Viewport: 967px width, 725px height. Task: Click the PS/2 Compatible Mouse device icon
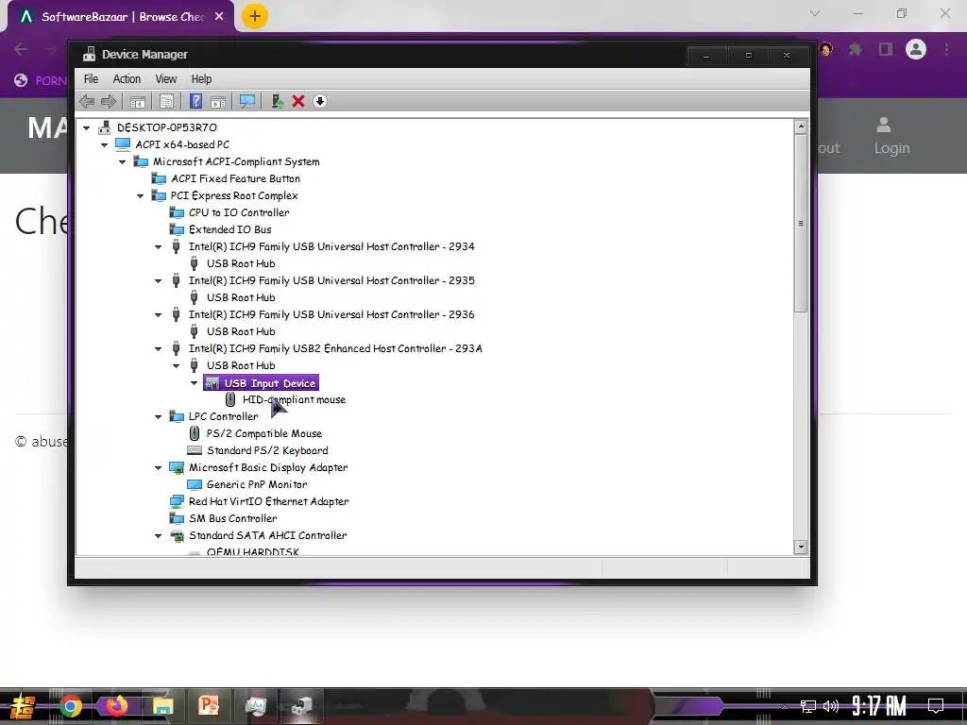coord(195,433)
